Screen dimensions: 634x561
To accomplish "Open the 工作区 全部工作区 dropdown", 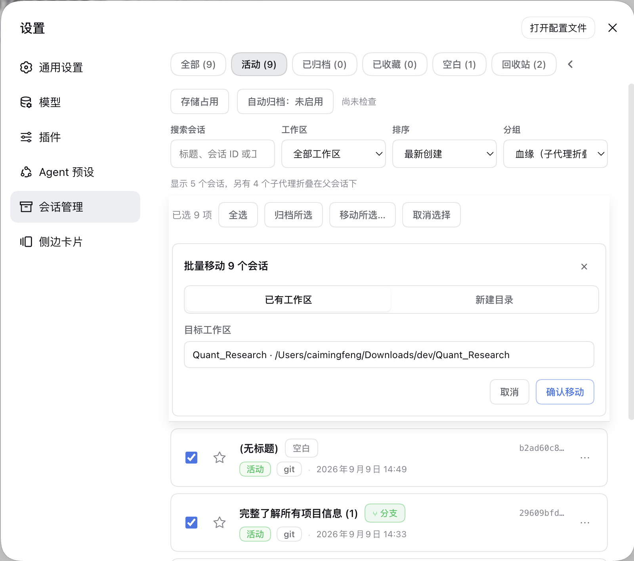I will click(334, 154).
